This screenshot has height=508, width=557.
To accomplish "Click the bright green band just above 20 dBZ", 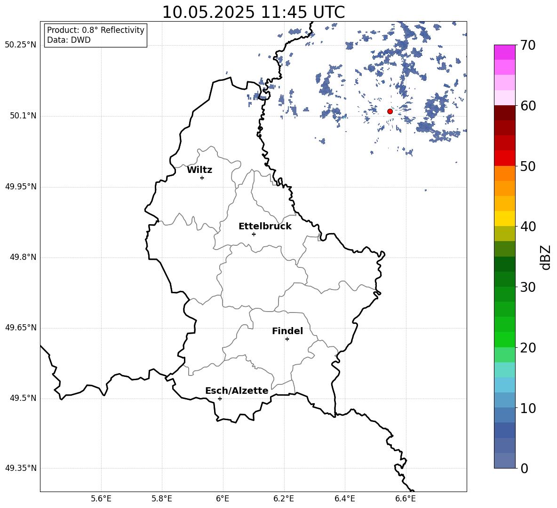I will pyautogui.click(x=504, y=339).
